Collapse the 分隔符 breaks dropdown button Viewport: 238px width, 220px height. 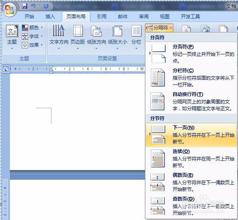click(x=159, y=28)
